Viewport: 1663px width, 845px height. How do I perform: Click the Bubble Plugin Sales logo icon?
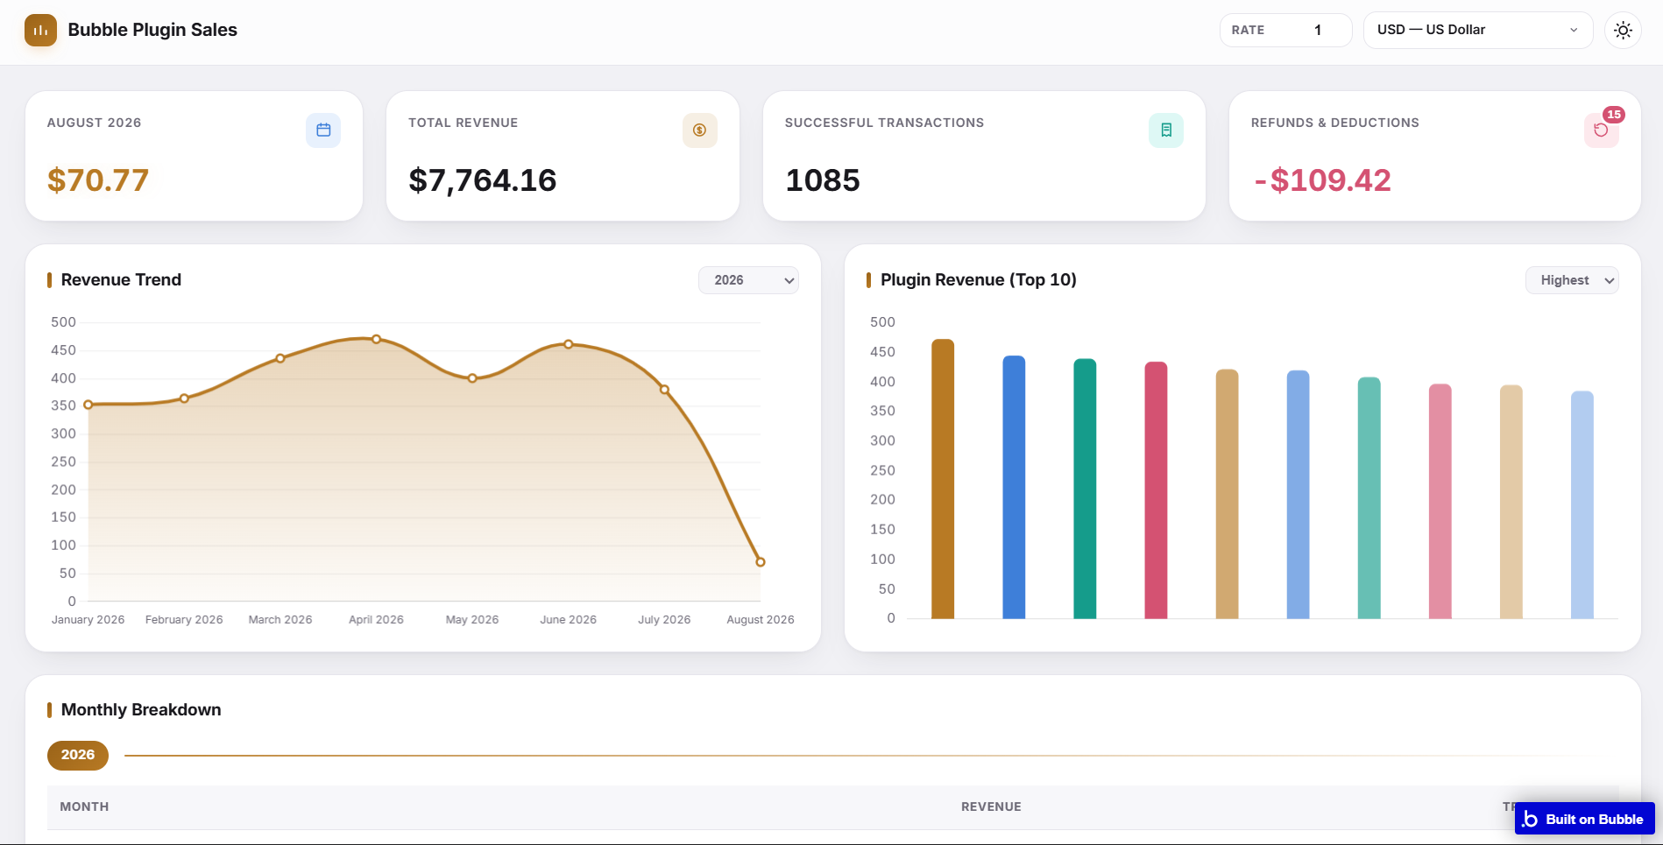40,30
